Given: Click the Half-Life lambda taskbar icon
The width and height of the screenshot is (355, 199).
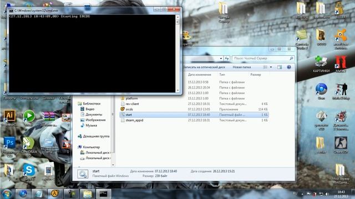Looking at the screenshot, I should point(55,194).
